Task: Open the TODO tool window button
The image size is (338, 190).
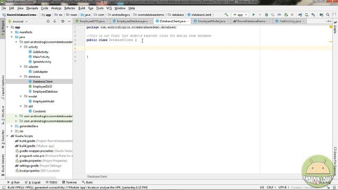Action: tap(51, 182)
